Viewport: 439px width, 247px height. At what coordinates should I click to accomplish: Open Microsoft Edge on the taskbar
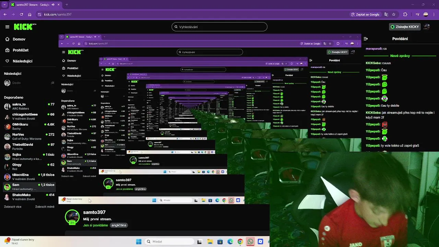(230, 242)
